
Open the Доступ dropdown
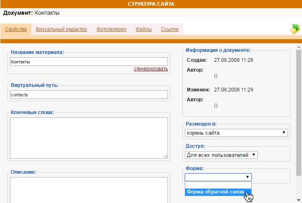[221, 155]
